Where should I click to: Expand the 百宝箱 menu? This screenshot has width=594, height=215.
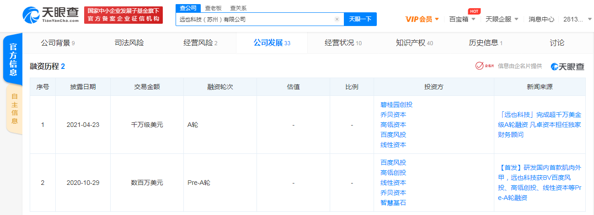(x=462, y=19)
